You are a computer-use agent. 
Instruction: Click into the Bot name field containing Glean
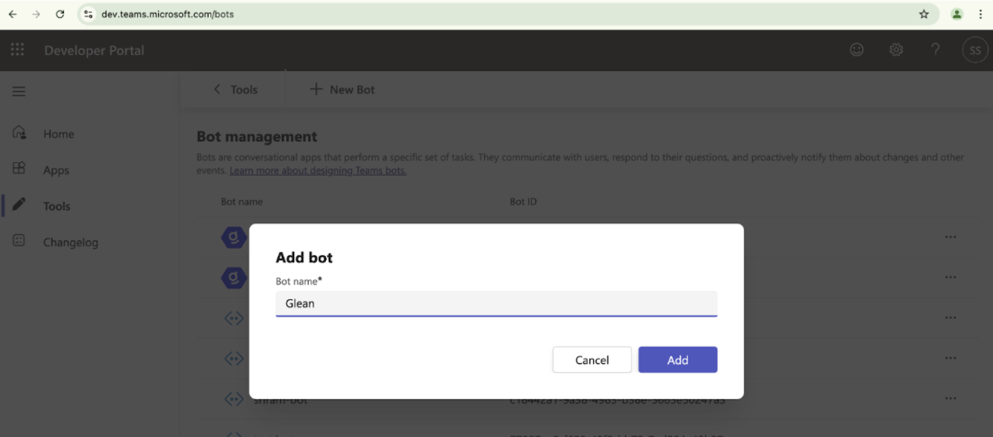point(496,304)
